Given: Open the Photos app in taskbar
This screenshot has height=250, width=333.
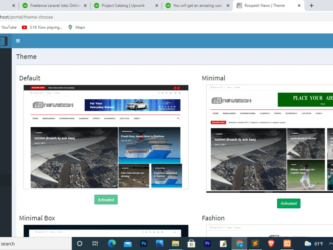Looking at the screenshot, I should 160,244.
